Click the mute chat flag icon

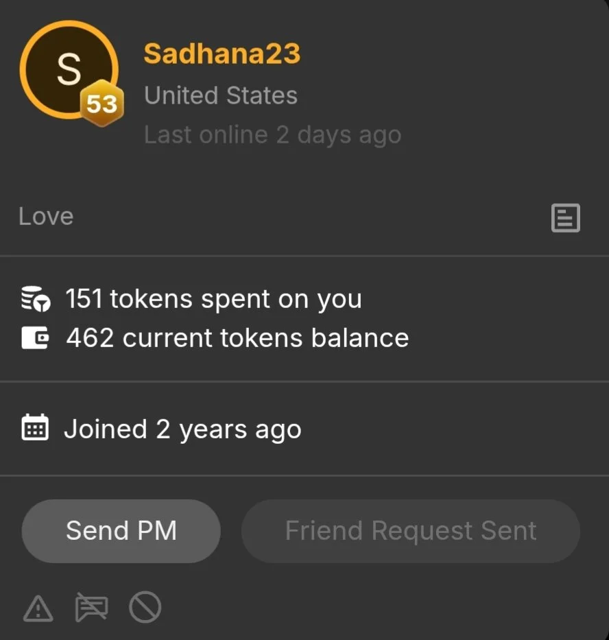91,608
